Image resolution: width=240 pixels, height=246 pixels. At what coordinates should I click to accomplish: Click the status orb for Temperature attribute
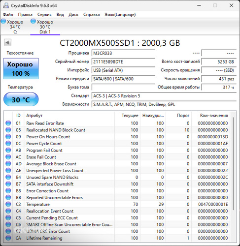8,204
